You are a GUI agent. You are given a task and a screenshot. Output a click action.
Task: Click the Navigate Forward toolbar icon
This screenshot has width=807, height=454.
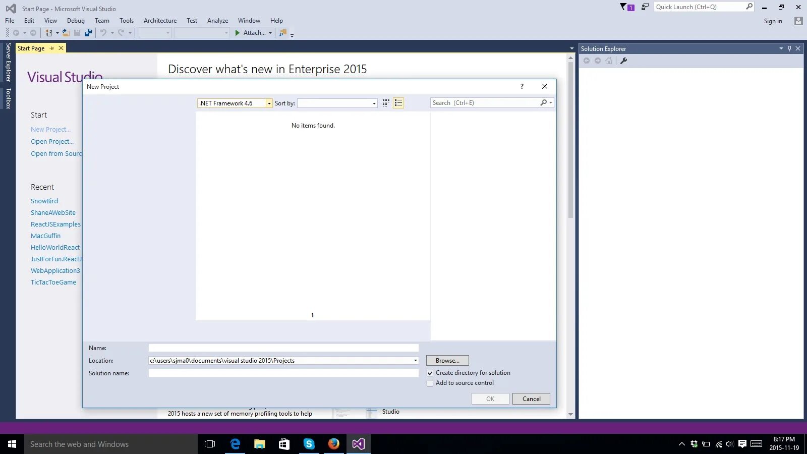pyautogui.click(x=33, y=33)
